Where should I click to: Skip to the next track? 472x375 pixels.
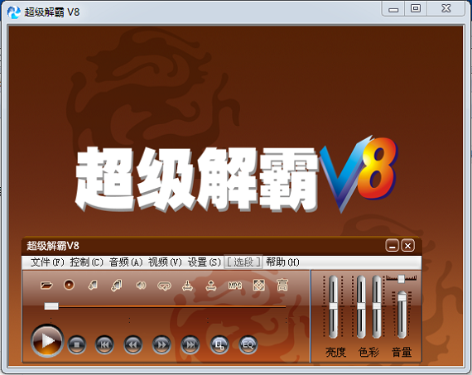190,344
